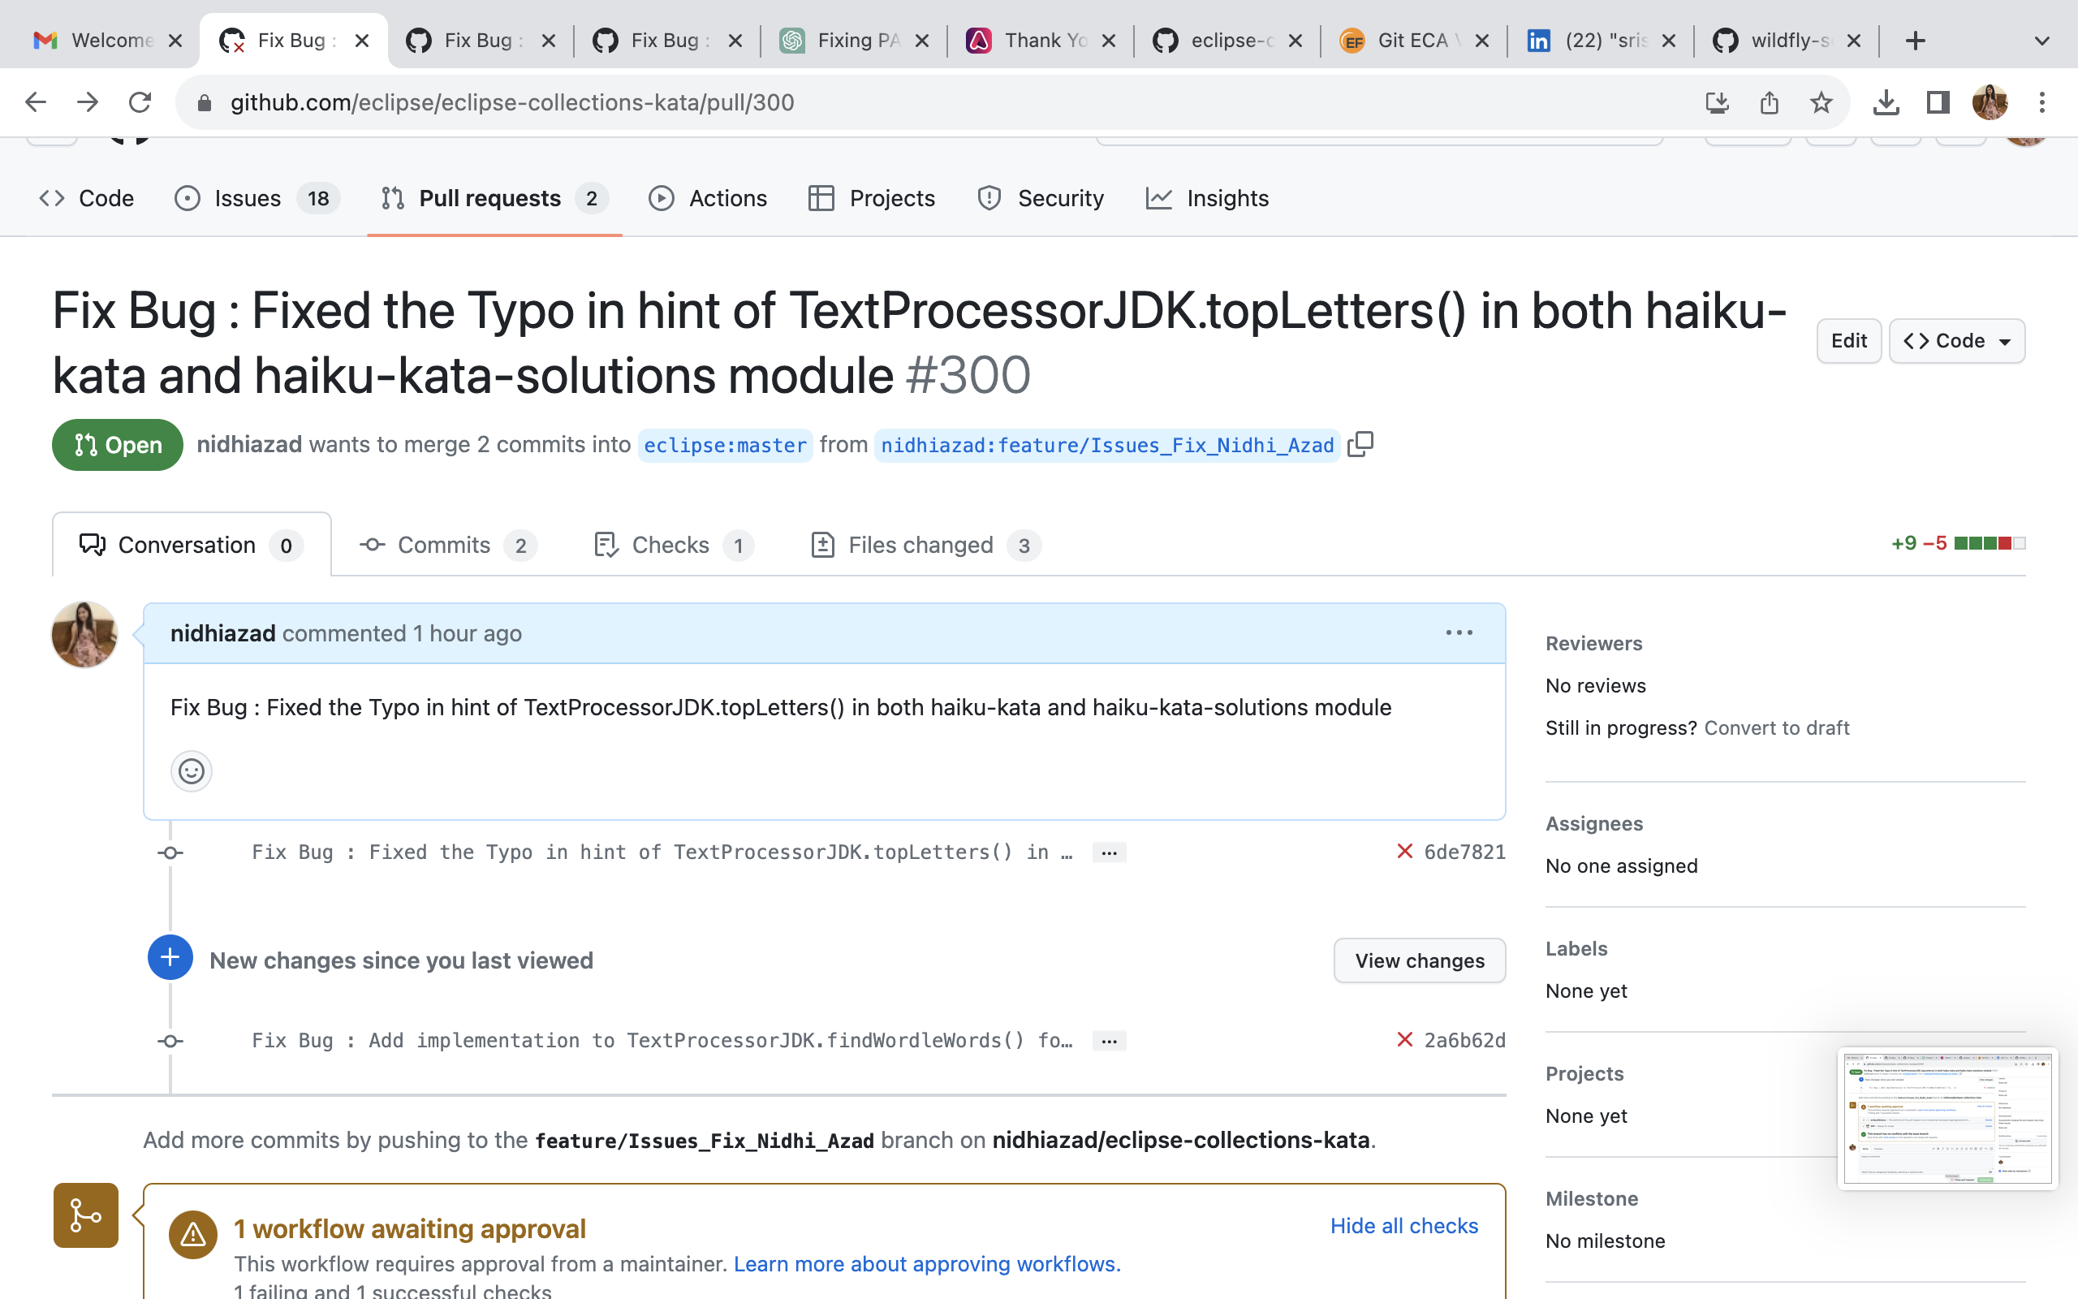Open commit hash 2a6b62d
The height and width of the screenshot is (1299, 2078).
tap(1464, 1039)
